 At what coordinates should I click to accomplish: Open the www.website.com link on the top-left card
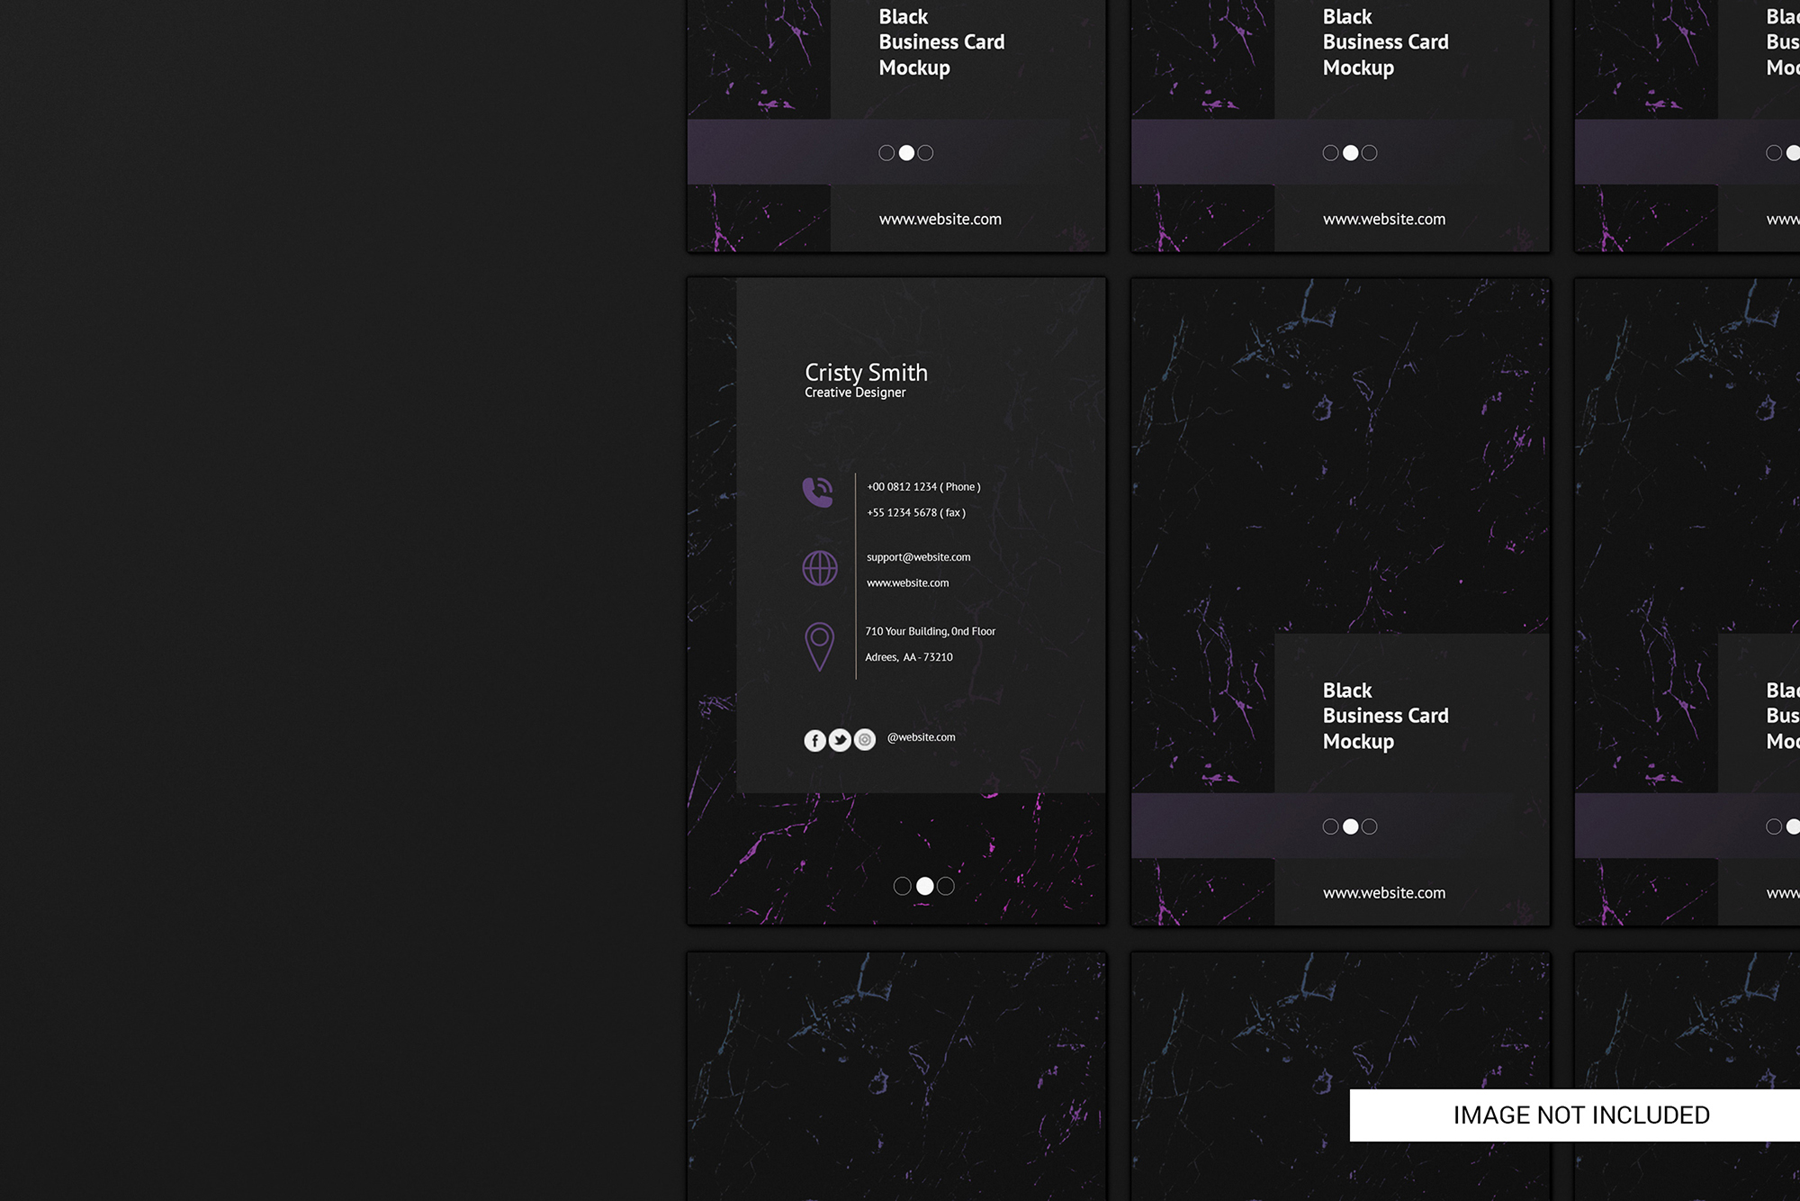pyautogui.click(x=940, y=219)
